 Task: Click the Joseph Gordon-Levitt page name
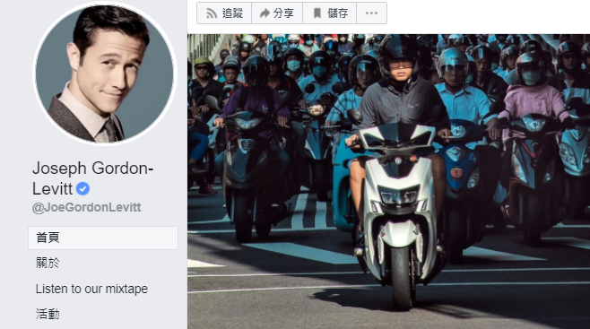[x=92, y=178]
